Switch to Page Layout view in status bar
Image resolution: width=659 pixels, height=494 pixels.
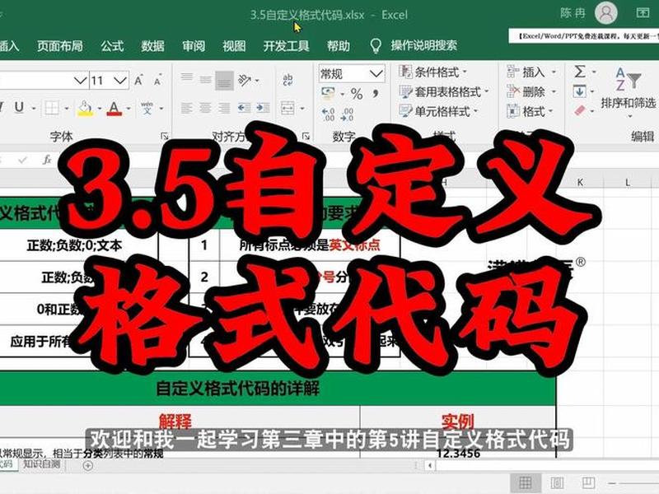click(x=557, y=482)
